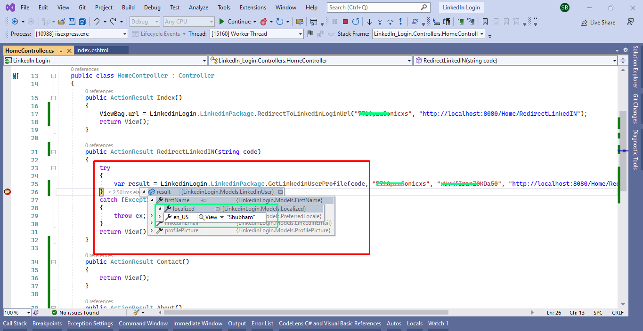Open the View visualizer dropdown for en_US
This screenshot has height=331, width=643.
222,217
